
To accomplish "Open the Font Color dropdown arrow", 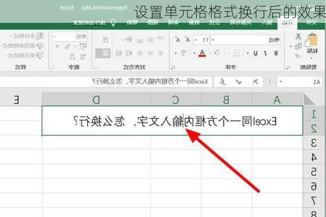I will pos(194,53).
